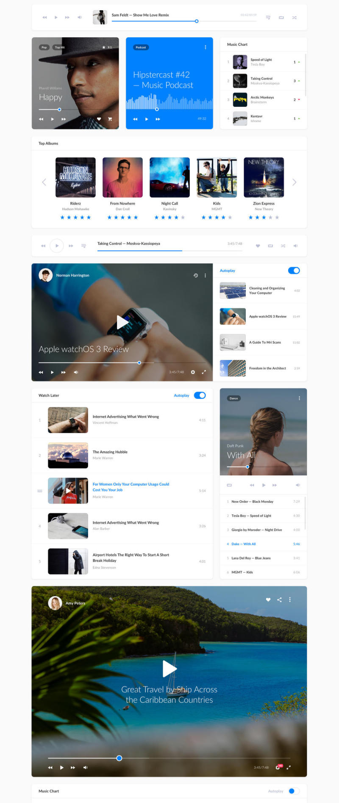Toggle Autoplay in bottom Music Chart panel

tap(293, 791)
